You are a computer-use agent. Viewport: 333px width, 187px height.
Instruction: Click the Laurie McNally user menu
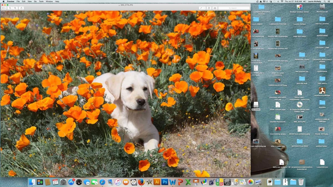314,1
